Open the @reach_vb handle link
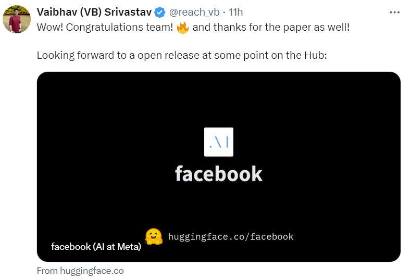This screenshot has height=279, width=411. tap(195, 12)
